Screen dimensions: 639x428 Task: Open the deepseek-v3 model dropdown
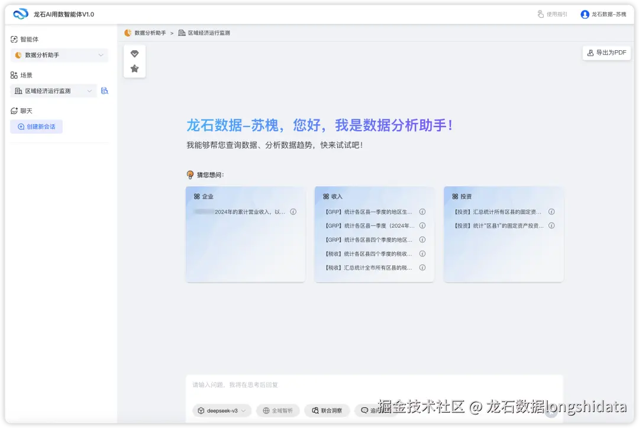coord(222,410)
